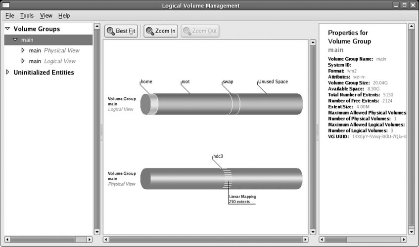The height and width of the screenshot is (247, 419).
Task: Click the Zoom In magnifier icon
Action: [149, 31]
